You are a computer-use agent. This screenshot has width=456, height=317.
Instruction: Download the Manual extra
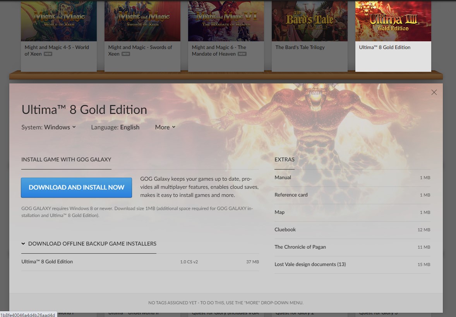pyautogui.click(x=352, y=178)
